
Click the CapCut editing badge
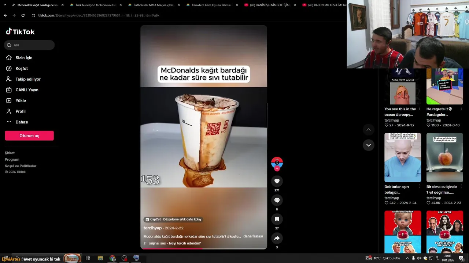click(173, 219)
